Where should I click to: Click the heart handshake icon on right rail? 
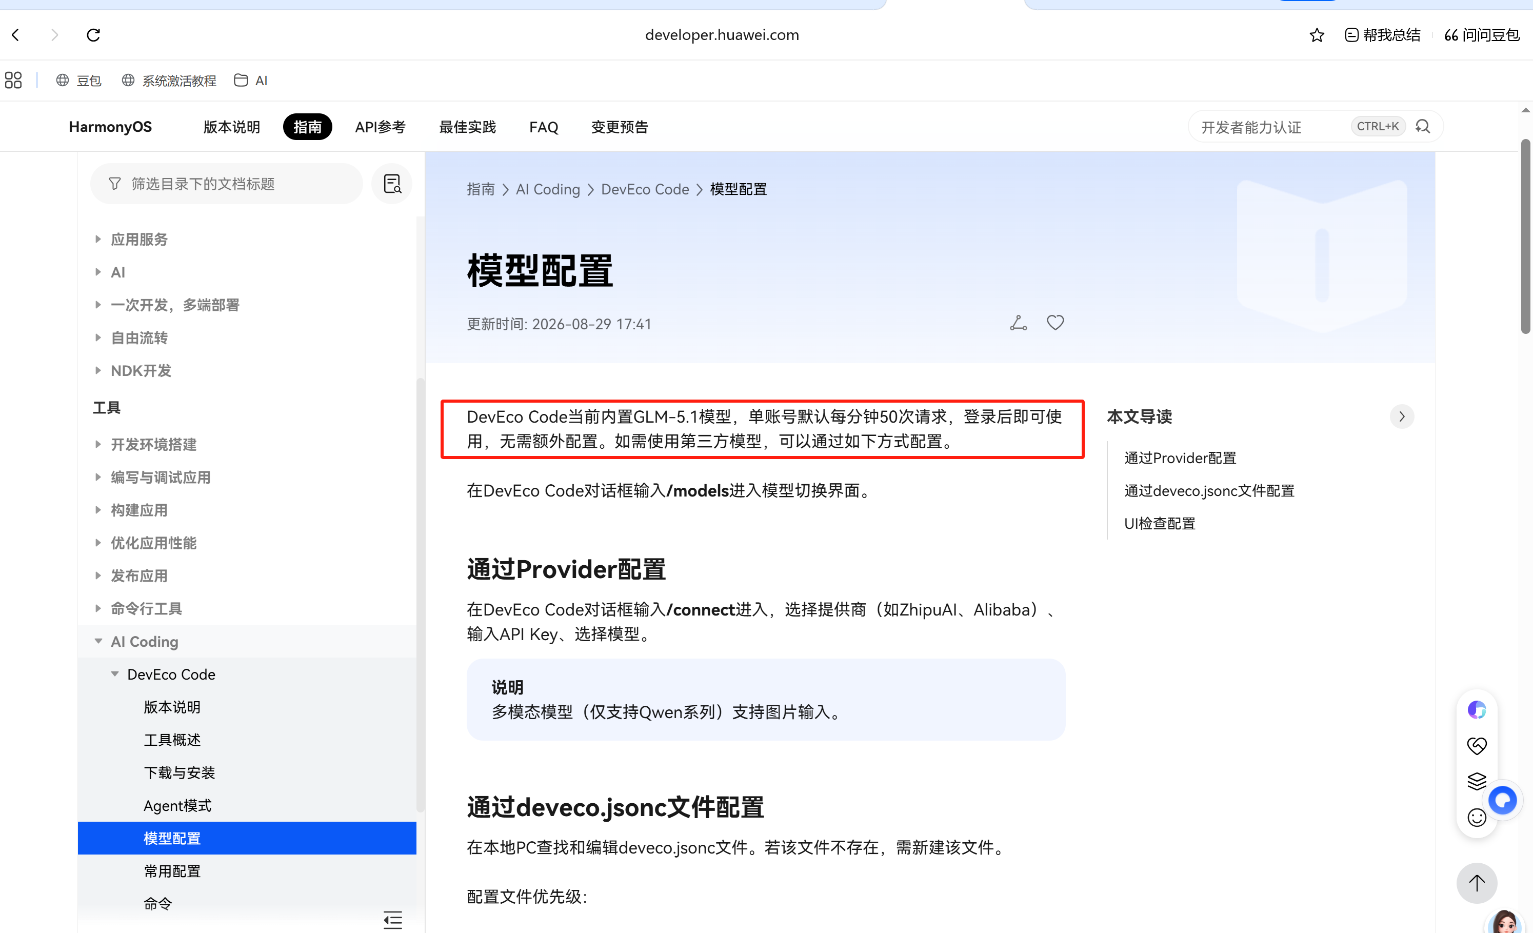(1477, 745)
